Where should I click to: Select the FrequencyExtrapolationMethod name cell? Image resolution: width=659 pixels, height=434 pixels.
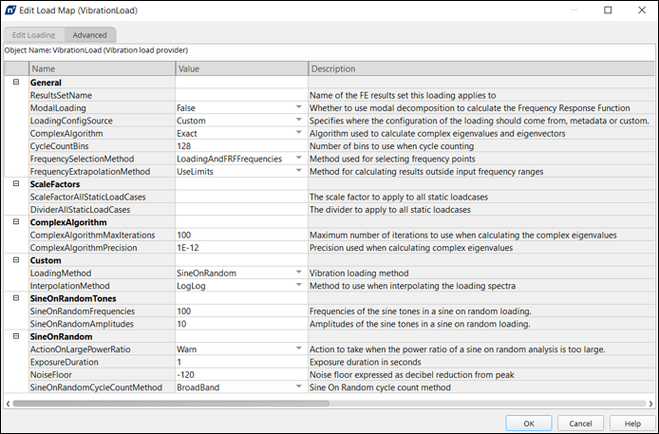click(103, 171)
